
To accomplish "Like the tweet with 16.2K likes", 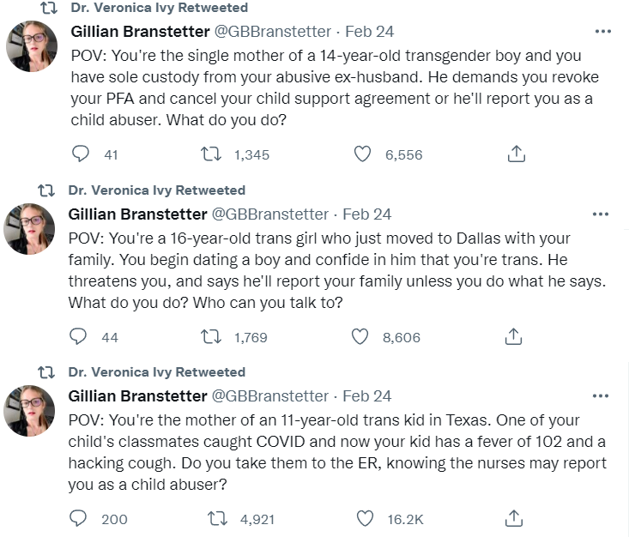I will (365, 518).
